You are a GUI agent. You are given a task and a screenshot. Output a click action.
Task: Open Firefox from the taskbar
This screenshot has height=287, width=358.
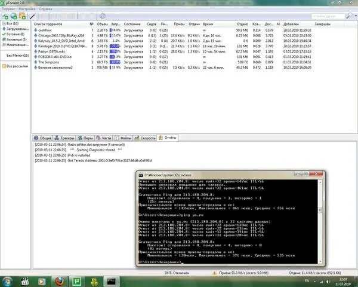click(60, 281)
